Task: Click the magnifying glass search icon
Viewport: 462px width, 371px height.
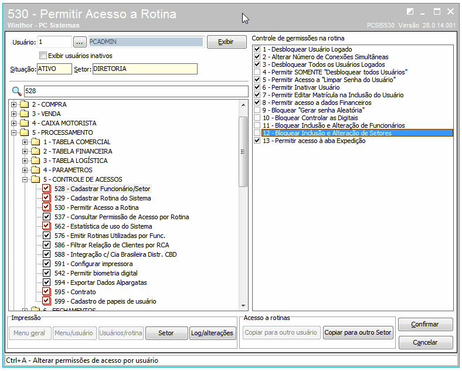Action: 17,91
